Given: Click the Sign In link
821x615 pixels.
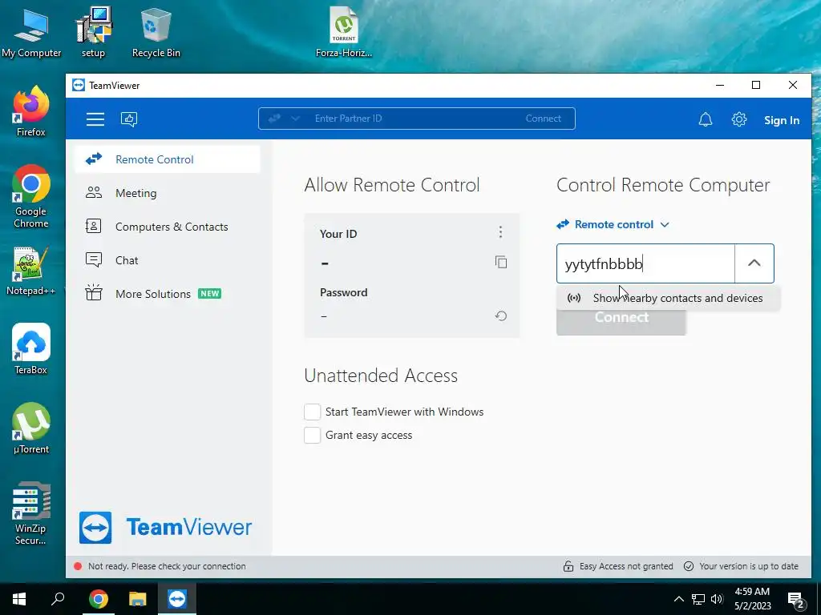Looking at the screenshot, I should click(x=781, y=120).
